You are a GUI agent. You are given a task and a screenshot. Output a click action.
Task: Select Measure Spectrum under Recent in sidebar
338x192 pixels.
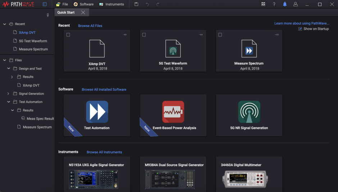pos(33,49)
